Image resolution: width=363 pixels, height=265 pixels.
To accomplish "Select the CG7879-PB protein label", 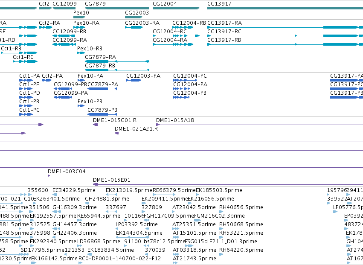I will point(102,110).
